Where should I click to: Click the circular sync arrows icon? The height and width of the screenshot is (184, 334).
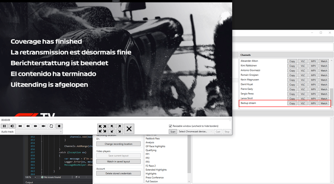click(x=51, y=126)
